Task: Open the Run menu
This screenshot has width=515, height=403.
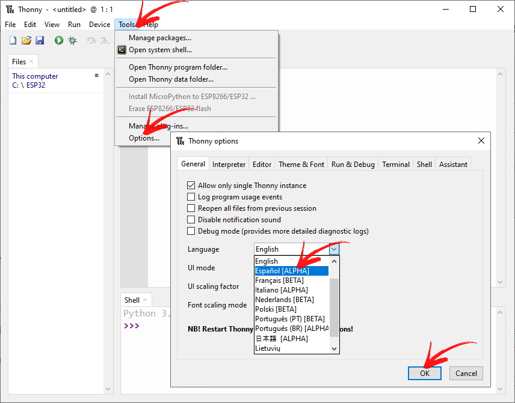Action: tap(74, 25)
